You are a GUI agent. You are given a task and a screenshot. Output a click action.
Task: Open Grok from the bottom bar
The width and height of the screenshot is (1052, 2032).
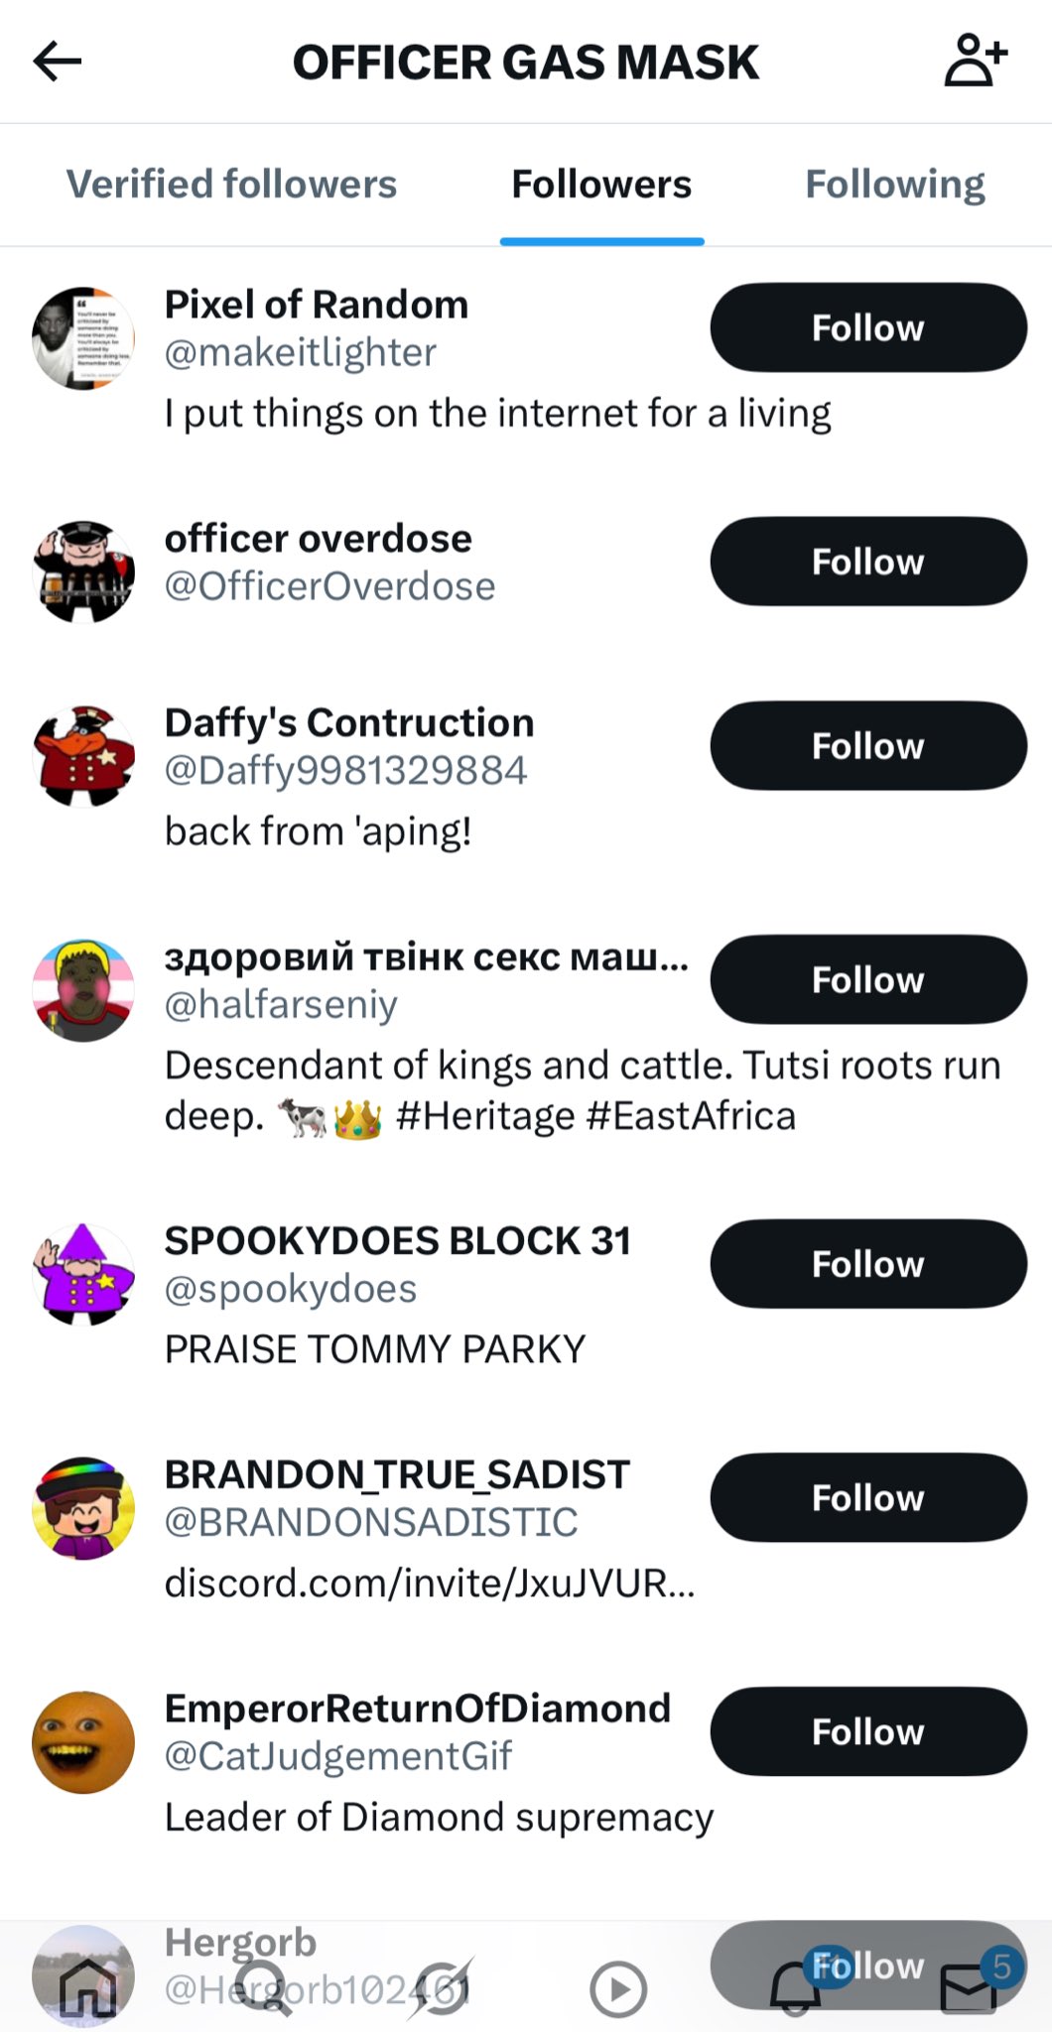(442, 1988)
